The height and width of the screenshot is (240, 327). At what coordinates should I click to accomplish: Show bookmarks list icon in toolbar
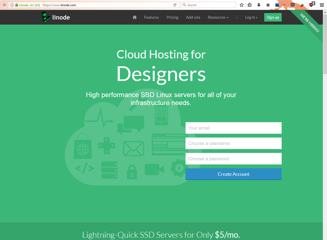click(250, 5)
